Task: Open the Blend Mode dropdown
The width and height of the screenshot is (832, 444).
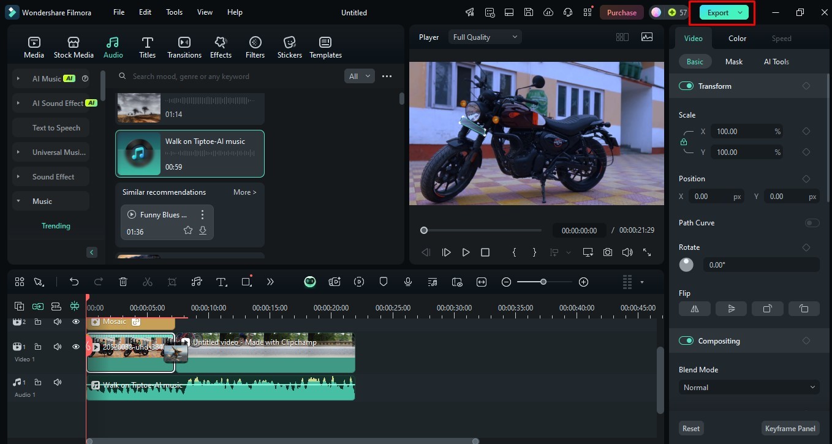Action: click(x=749, y=387)
